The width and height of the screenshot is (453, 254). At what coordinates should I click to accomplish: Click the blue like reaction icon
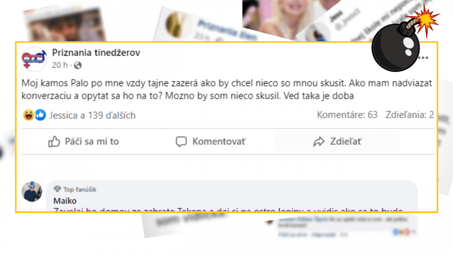pos(40,115)
